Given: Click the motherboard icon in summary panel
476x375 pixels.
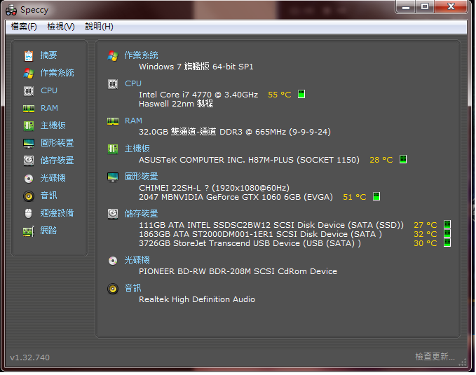Looking at the screenshot, I should (113, 149).
